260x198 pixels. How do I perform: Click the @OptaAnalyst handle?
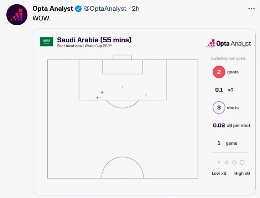[106, 9]
